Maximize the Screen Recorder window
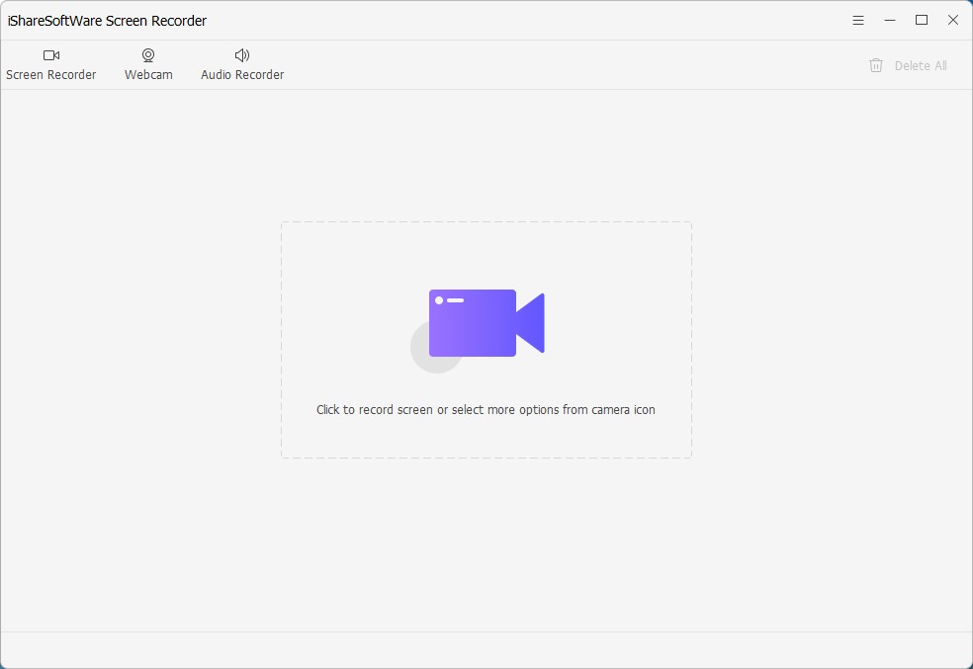 [922, 20]
